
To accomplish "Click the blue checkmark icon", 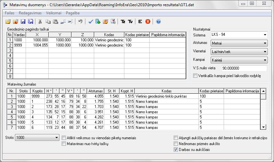I will (91, 21).
